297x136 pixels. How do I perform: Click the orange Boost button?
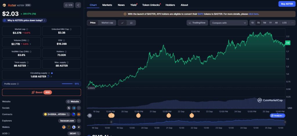[x=41, y=92]
